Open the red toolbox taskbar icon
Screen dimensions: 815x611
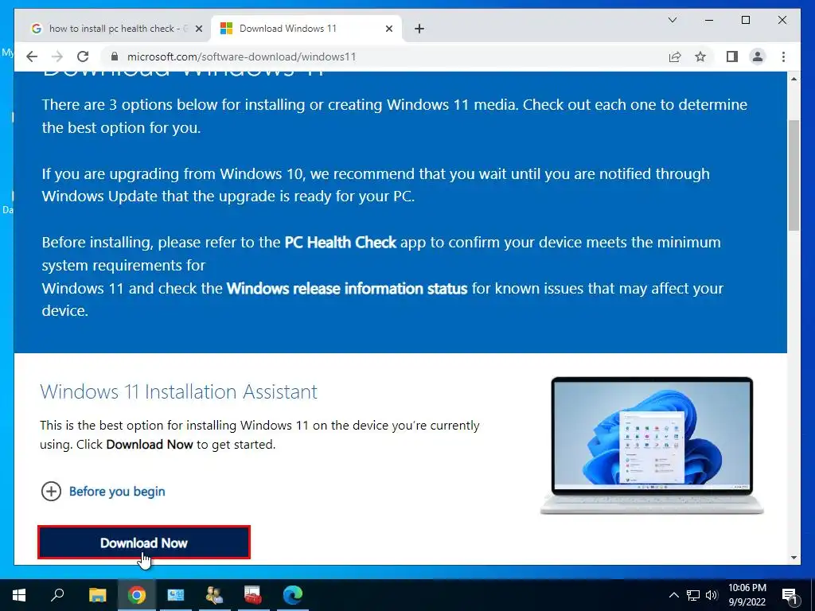click(x=253, y=595)
